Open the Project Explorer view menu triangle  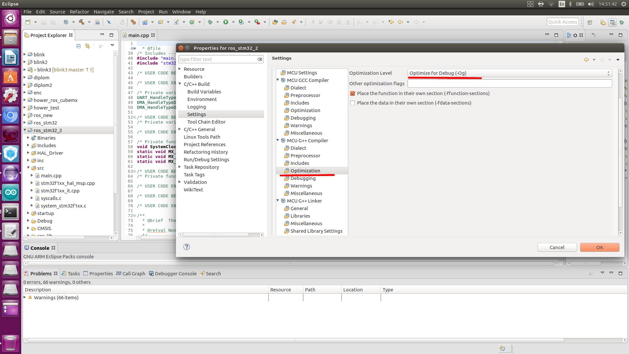pyautogui.click(x=112, y=45)
